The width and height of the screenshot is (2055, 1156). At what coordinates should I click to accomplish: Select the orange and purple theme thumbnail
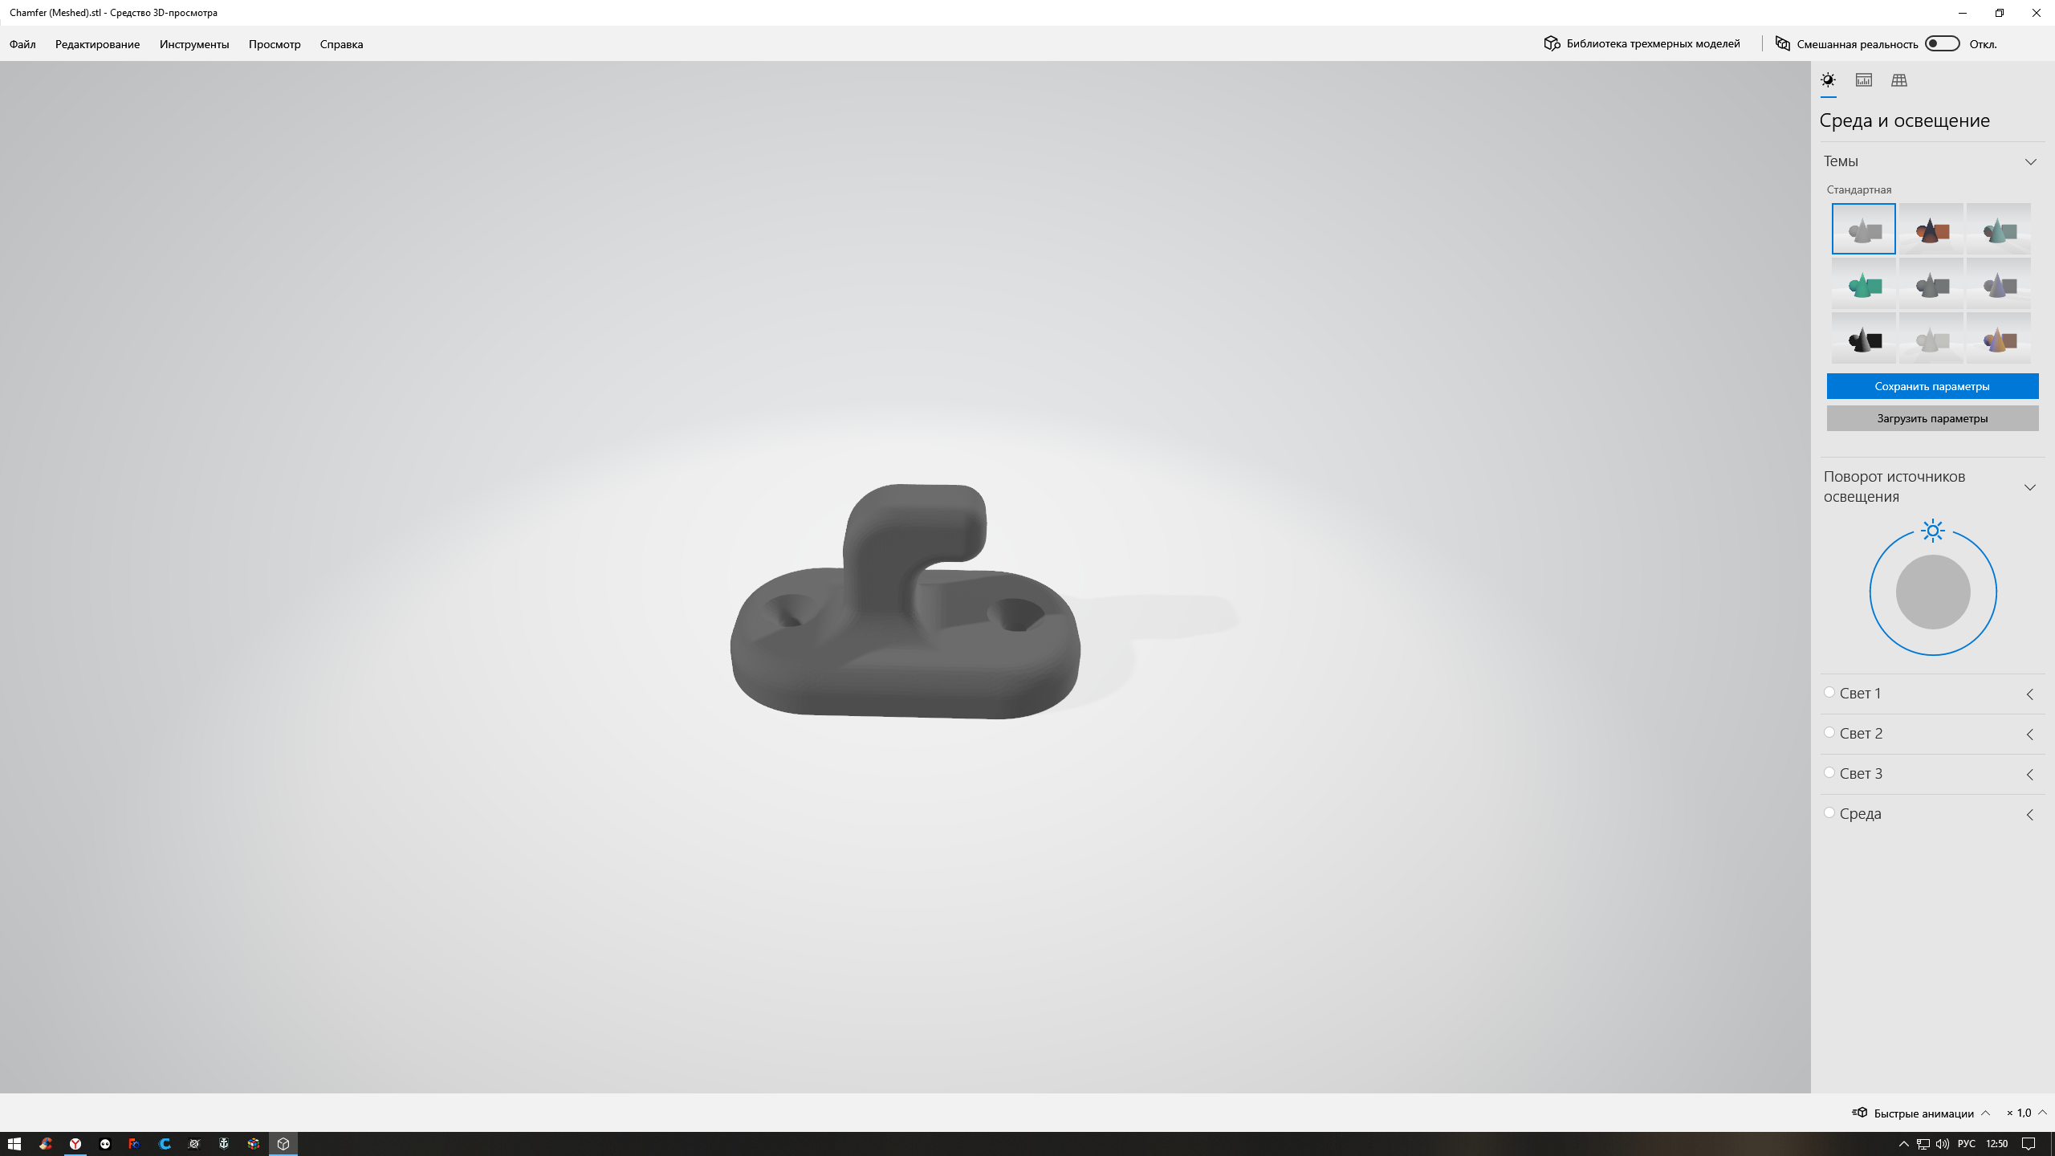tap(1998, 338)
